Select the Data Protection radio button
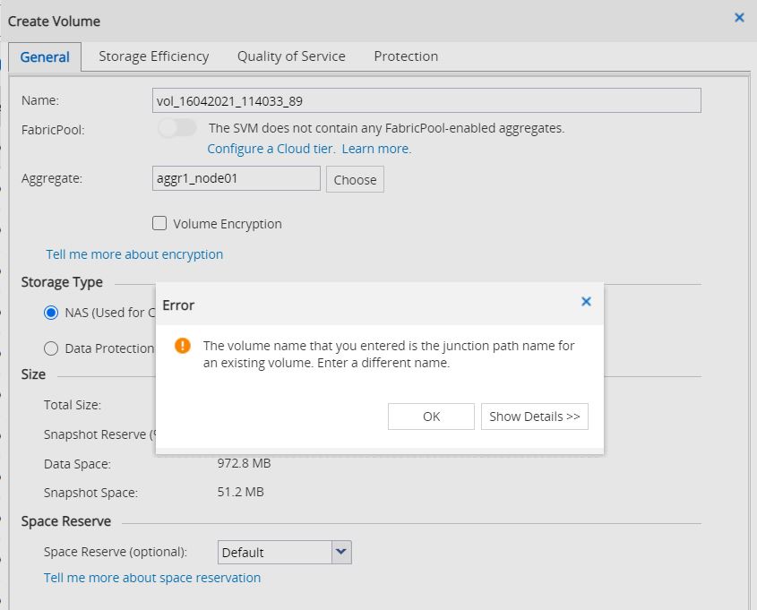Image resolution: width=757 pixels, height=610 pixels. [51, 348]
